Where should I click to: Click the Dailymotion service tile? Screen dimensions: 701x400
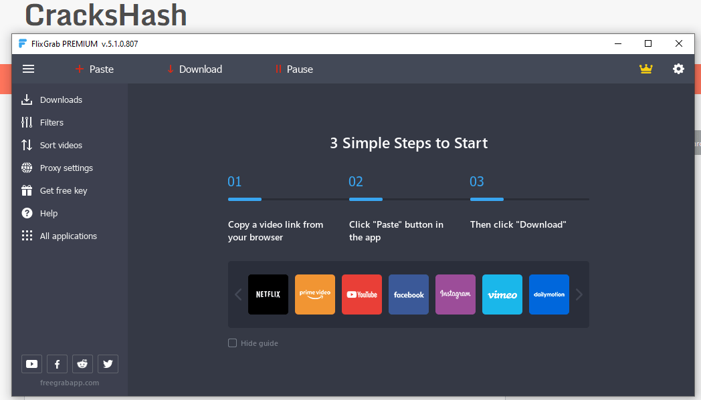click(549, 294)
